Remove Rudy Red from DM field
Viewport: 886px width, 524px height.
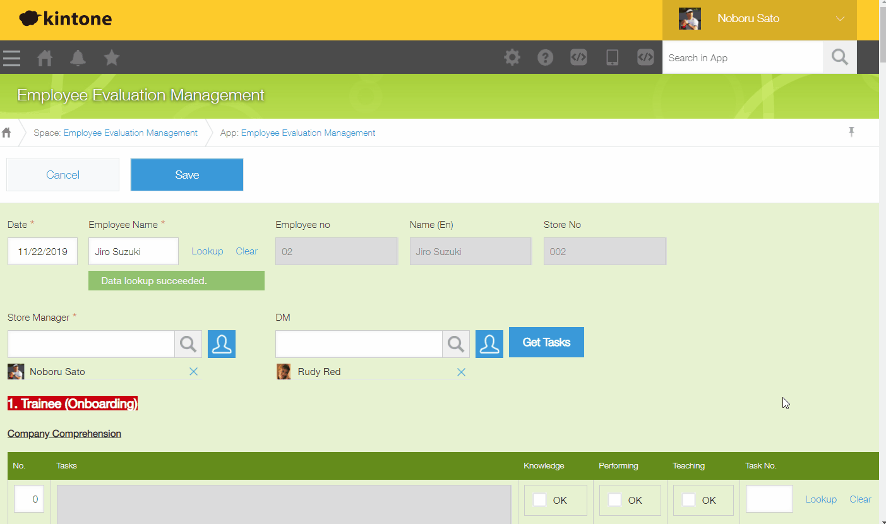pos(461,372)
